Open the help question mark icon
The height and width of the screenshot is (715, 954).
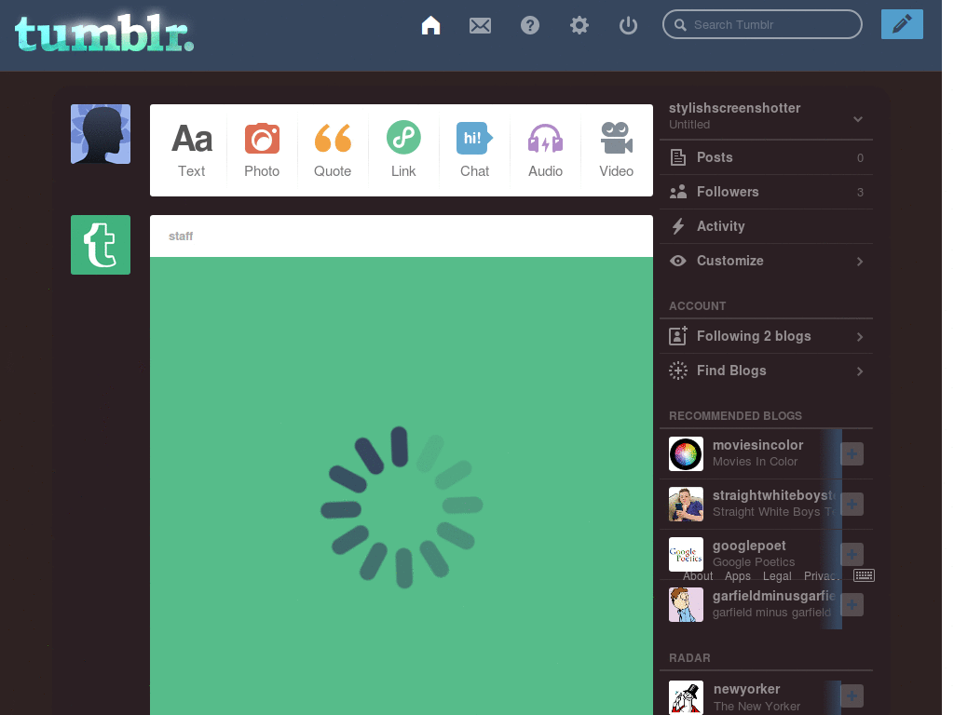click(x=530, y=25)
